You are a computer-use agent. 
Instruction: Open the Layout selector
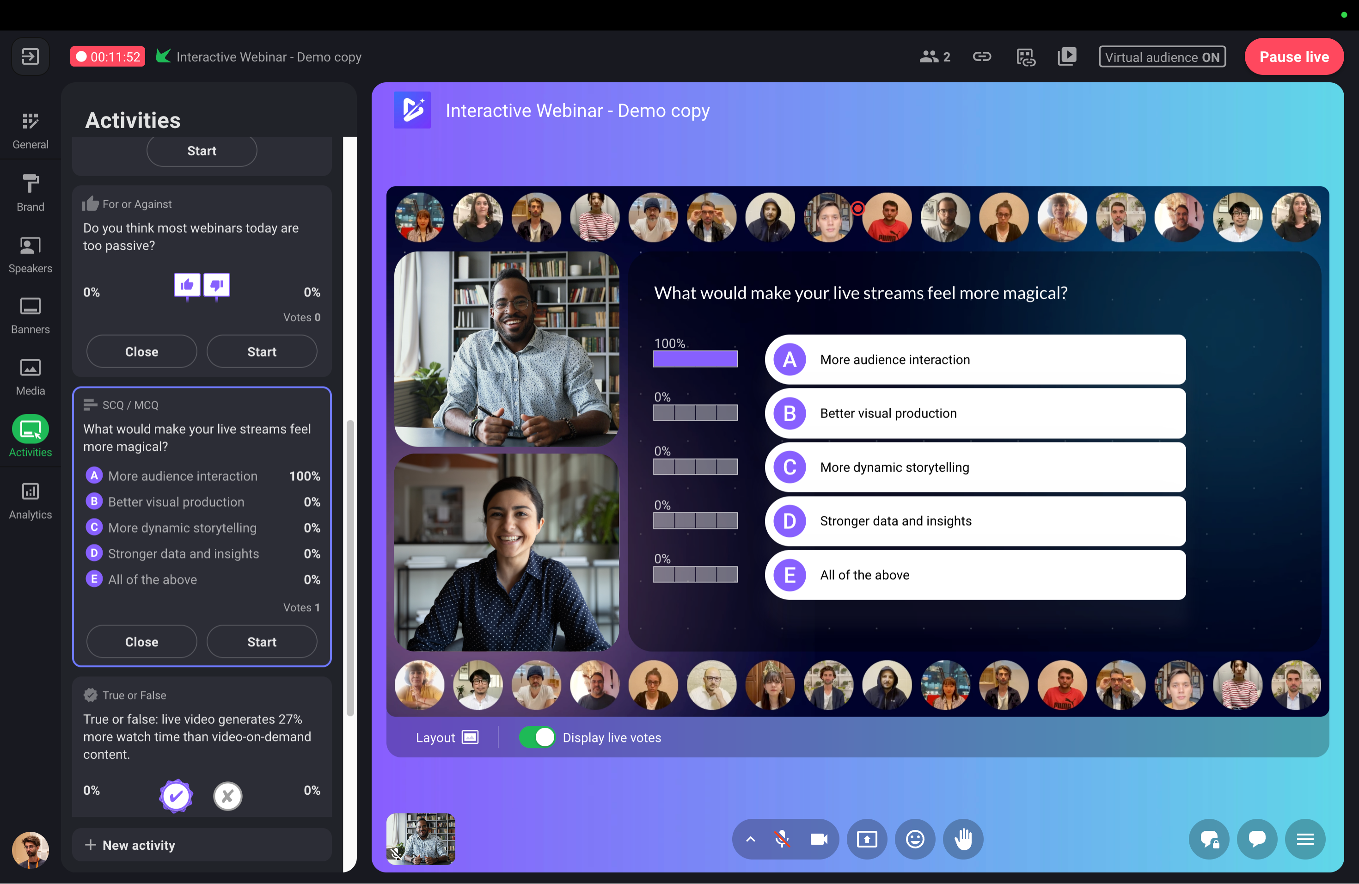pyautogui.click(x=447, y=737)
